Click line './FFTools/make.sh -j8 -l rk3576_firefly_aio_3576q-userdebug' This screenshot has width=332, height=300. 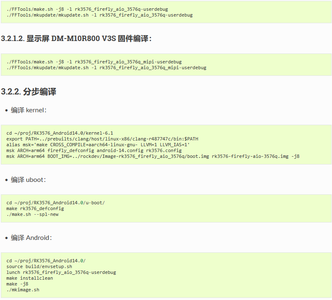coord(87,9)
